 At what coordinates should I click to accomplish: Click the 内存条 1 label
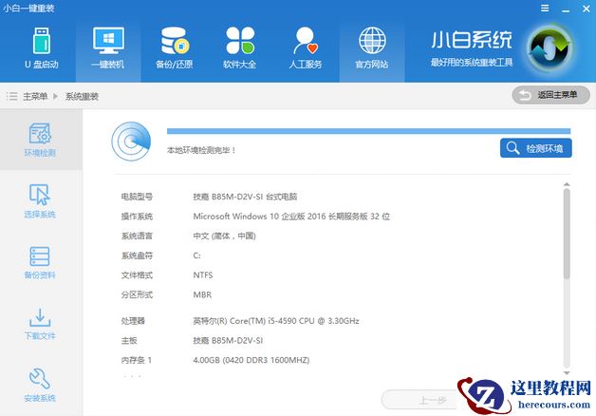[136, 360]
